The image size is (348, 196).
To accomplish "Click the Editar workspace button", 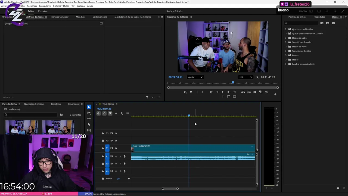I will [x=31, y=11].
